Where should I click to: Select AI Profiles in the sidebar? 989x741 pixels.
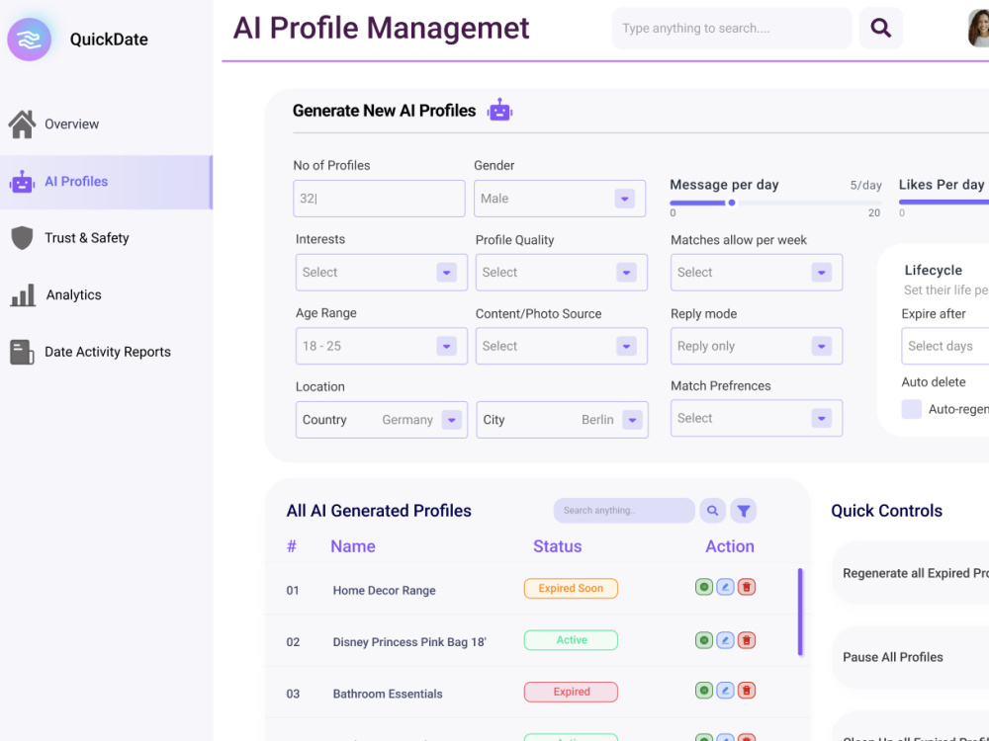(106, 182)
